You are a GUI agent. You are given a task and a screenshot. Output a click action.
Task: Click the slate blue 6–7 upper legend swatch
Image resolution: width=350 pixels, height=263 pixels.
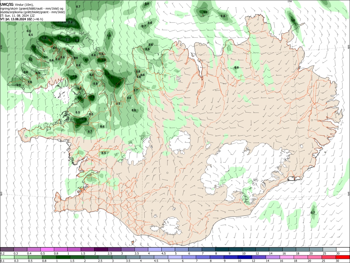pos(195,249)
